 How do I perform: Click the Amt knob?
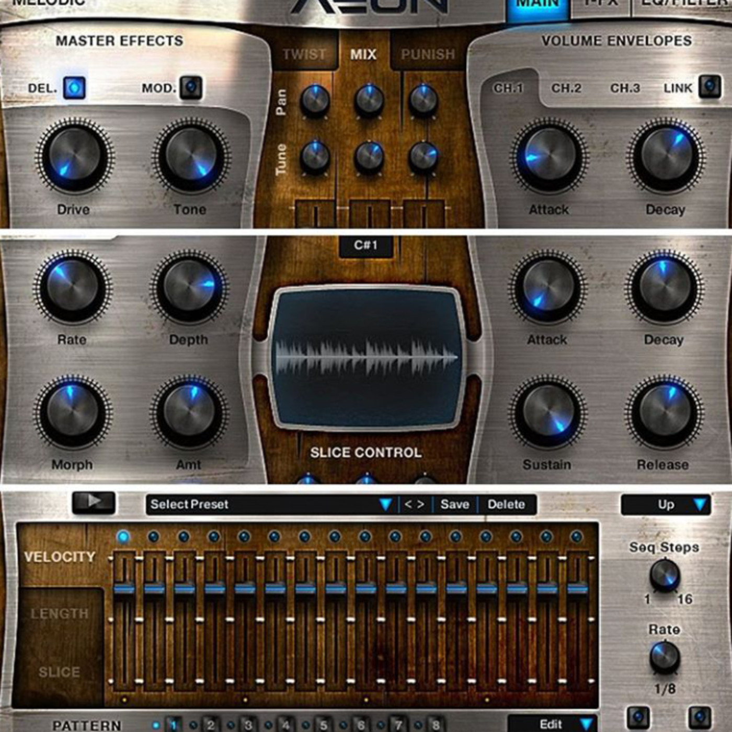click(189, 413)
